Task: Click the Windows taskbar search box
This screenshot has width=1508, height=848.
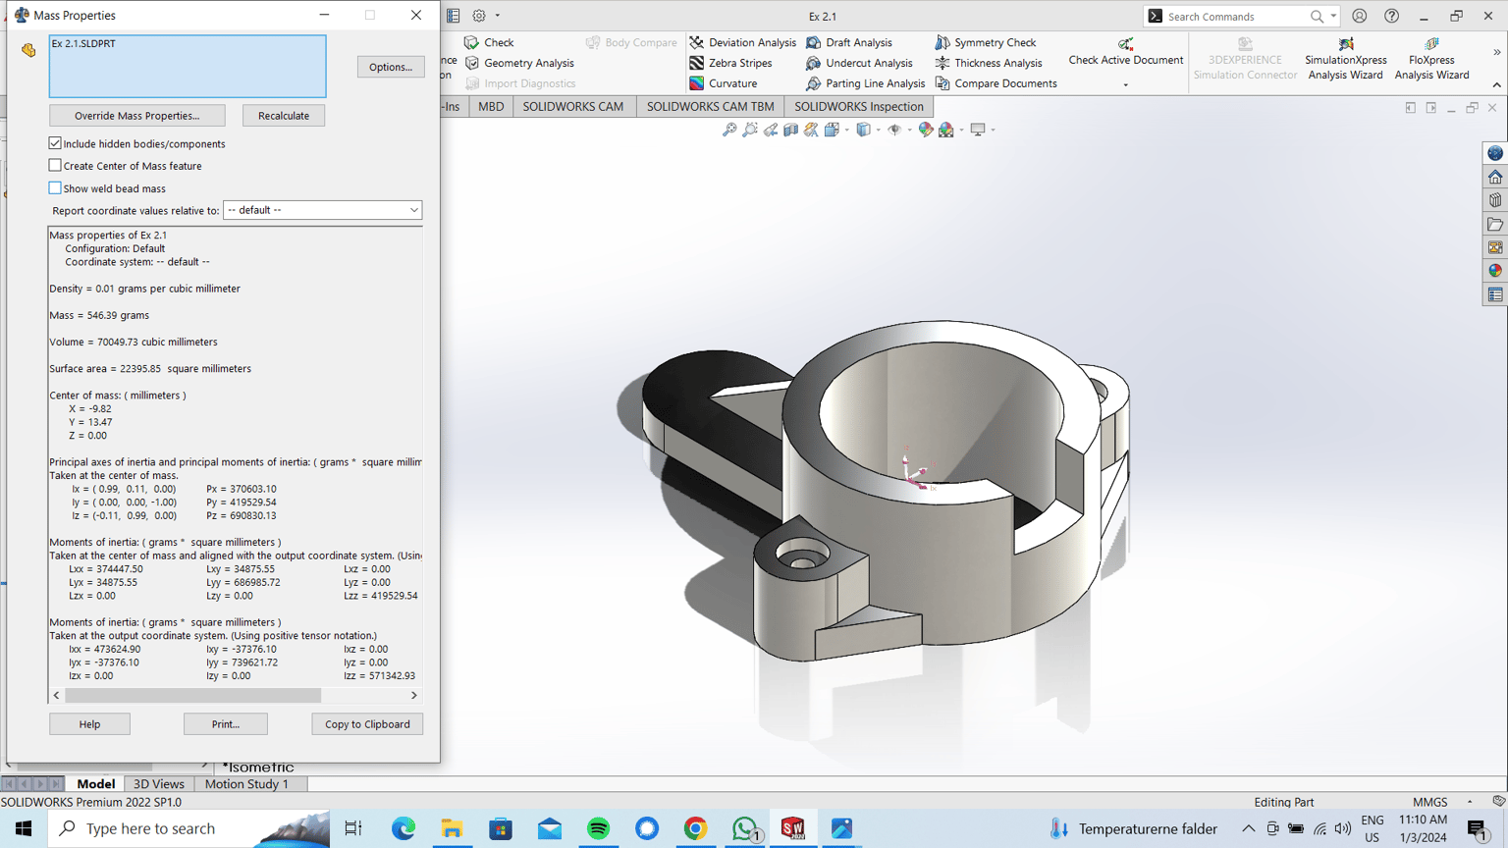Action: (189, 828)
